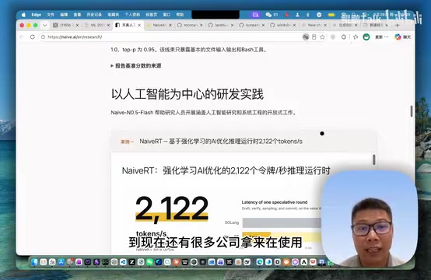This screenshot has height=280, width=431.
Task: Open the Copilot 聊天 icon
Action: click(x=403, y=37)
